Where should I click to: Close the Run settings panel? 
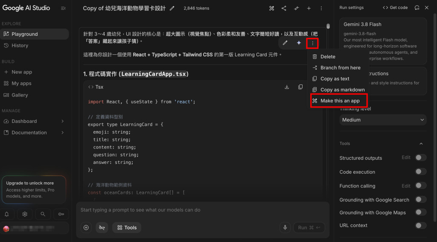pos(427,8)
